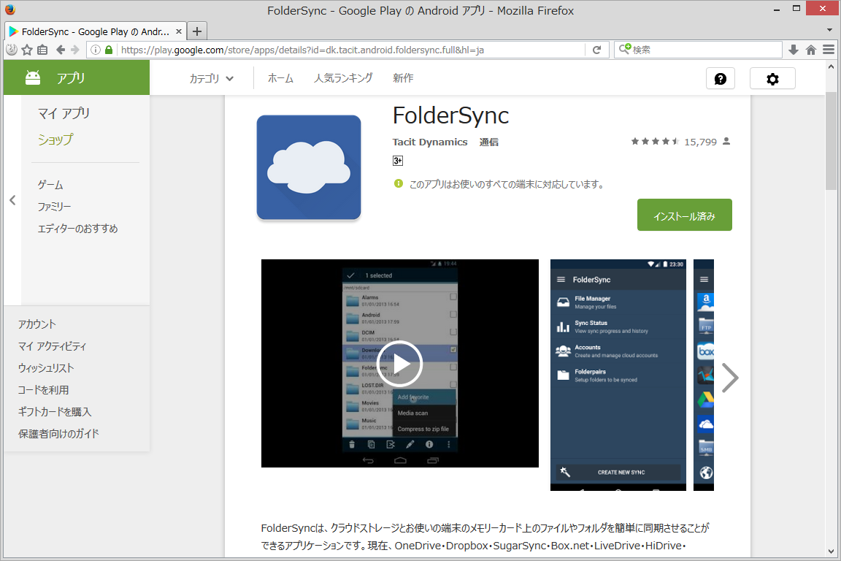Select the FolderSync - Google Play tab

tap(96, 31)
